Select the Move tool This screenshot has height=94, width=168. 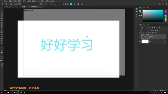2,9
